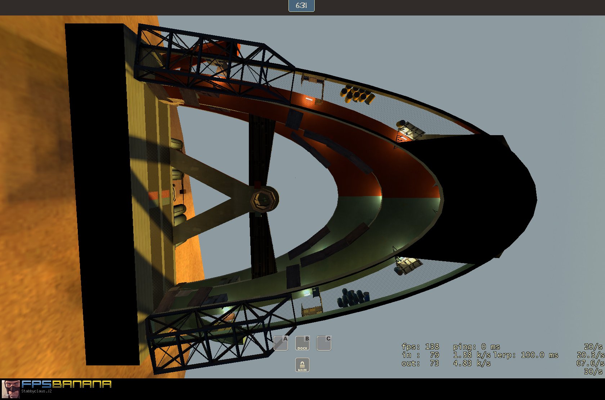Click the 6:31 round timer
Screen dimensions: 605x400
[301, 5]
